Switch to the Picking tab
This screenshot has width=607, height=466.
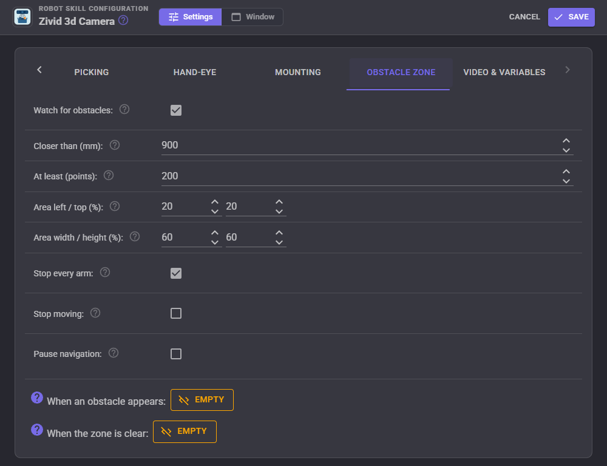coord(92,72)
